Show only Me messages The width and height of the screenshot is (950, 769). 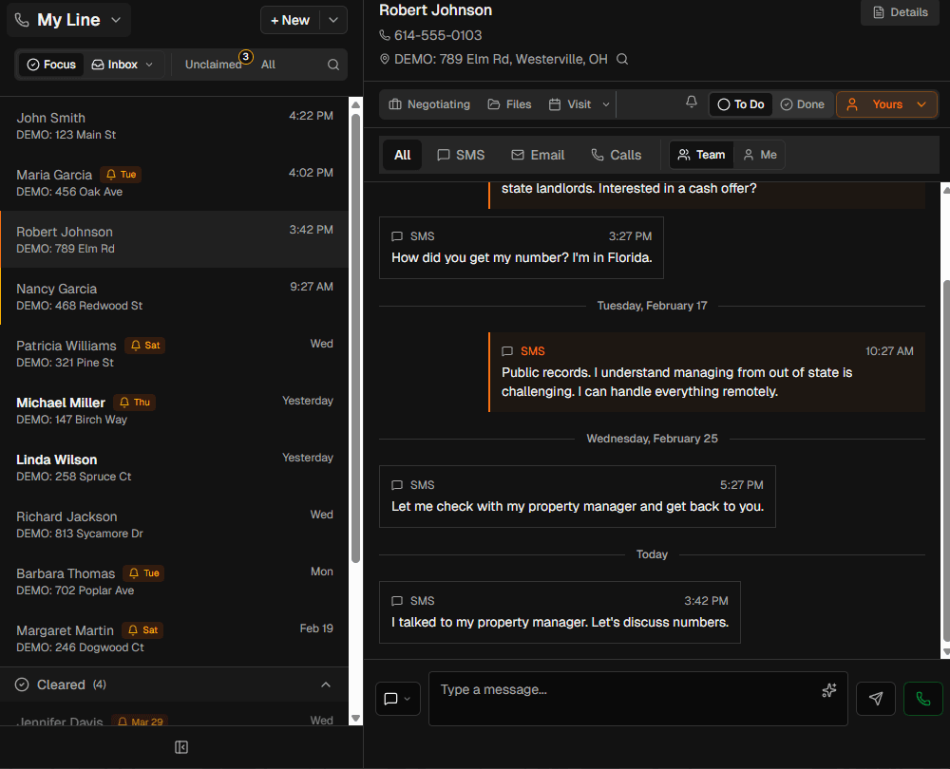[x=760, y=155]
